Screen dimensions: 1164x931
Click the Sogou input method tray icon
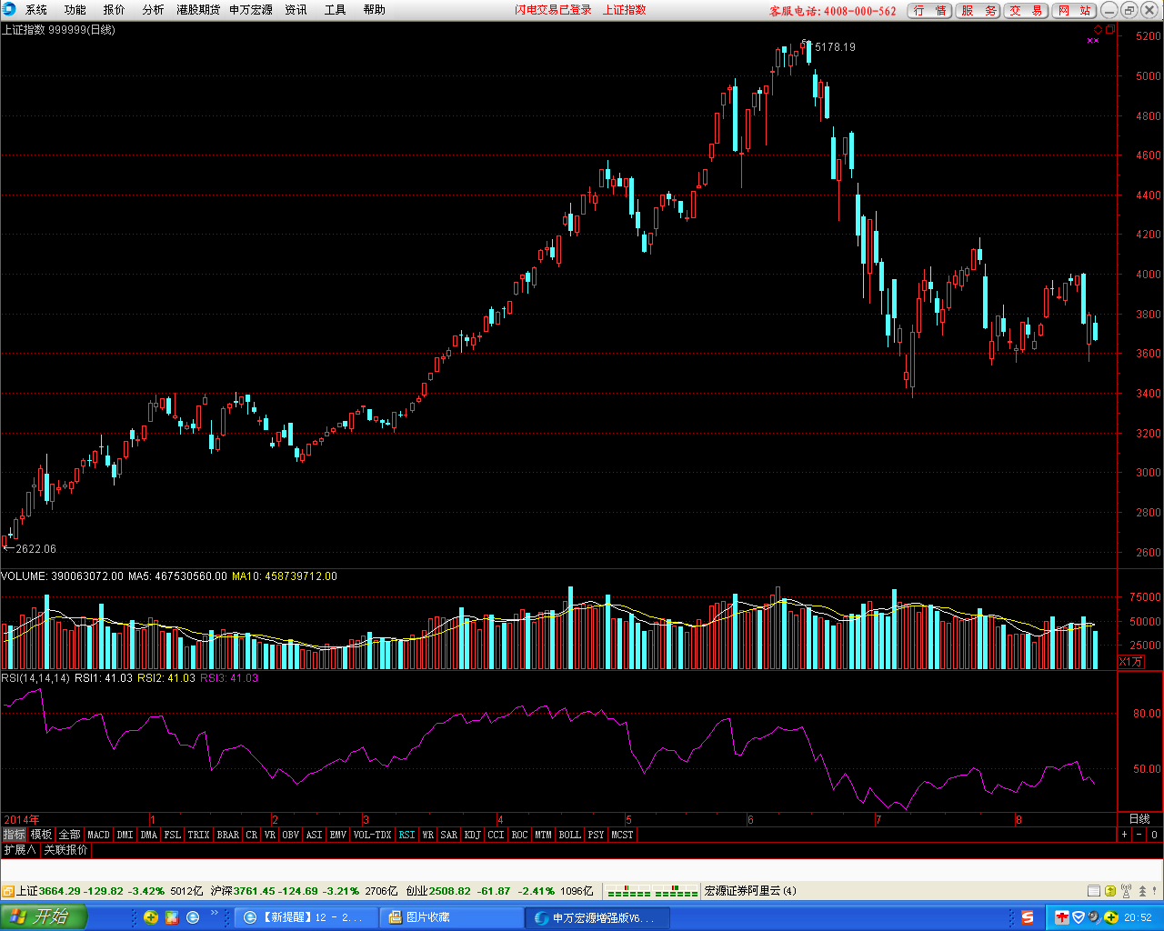(x=1028, y=917)
